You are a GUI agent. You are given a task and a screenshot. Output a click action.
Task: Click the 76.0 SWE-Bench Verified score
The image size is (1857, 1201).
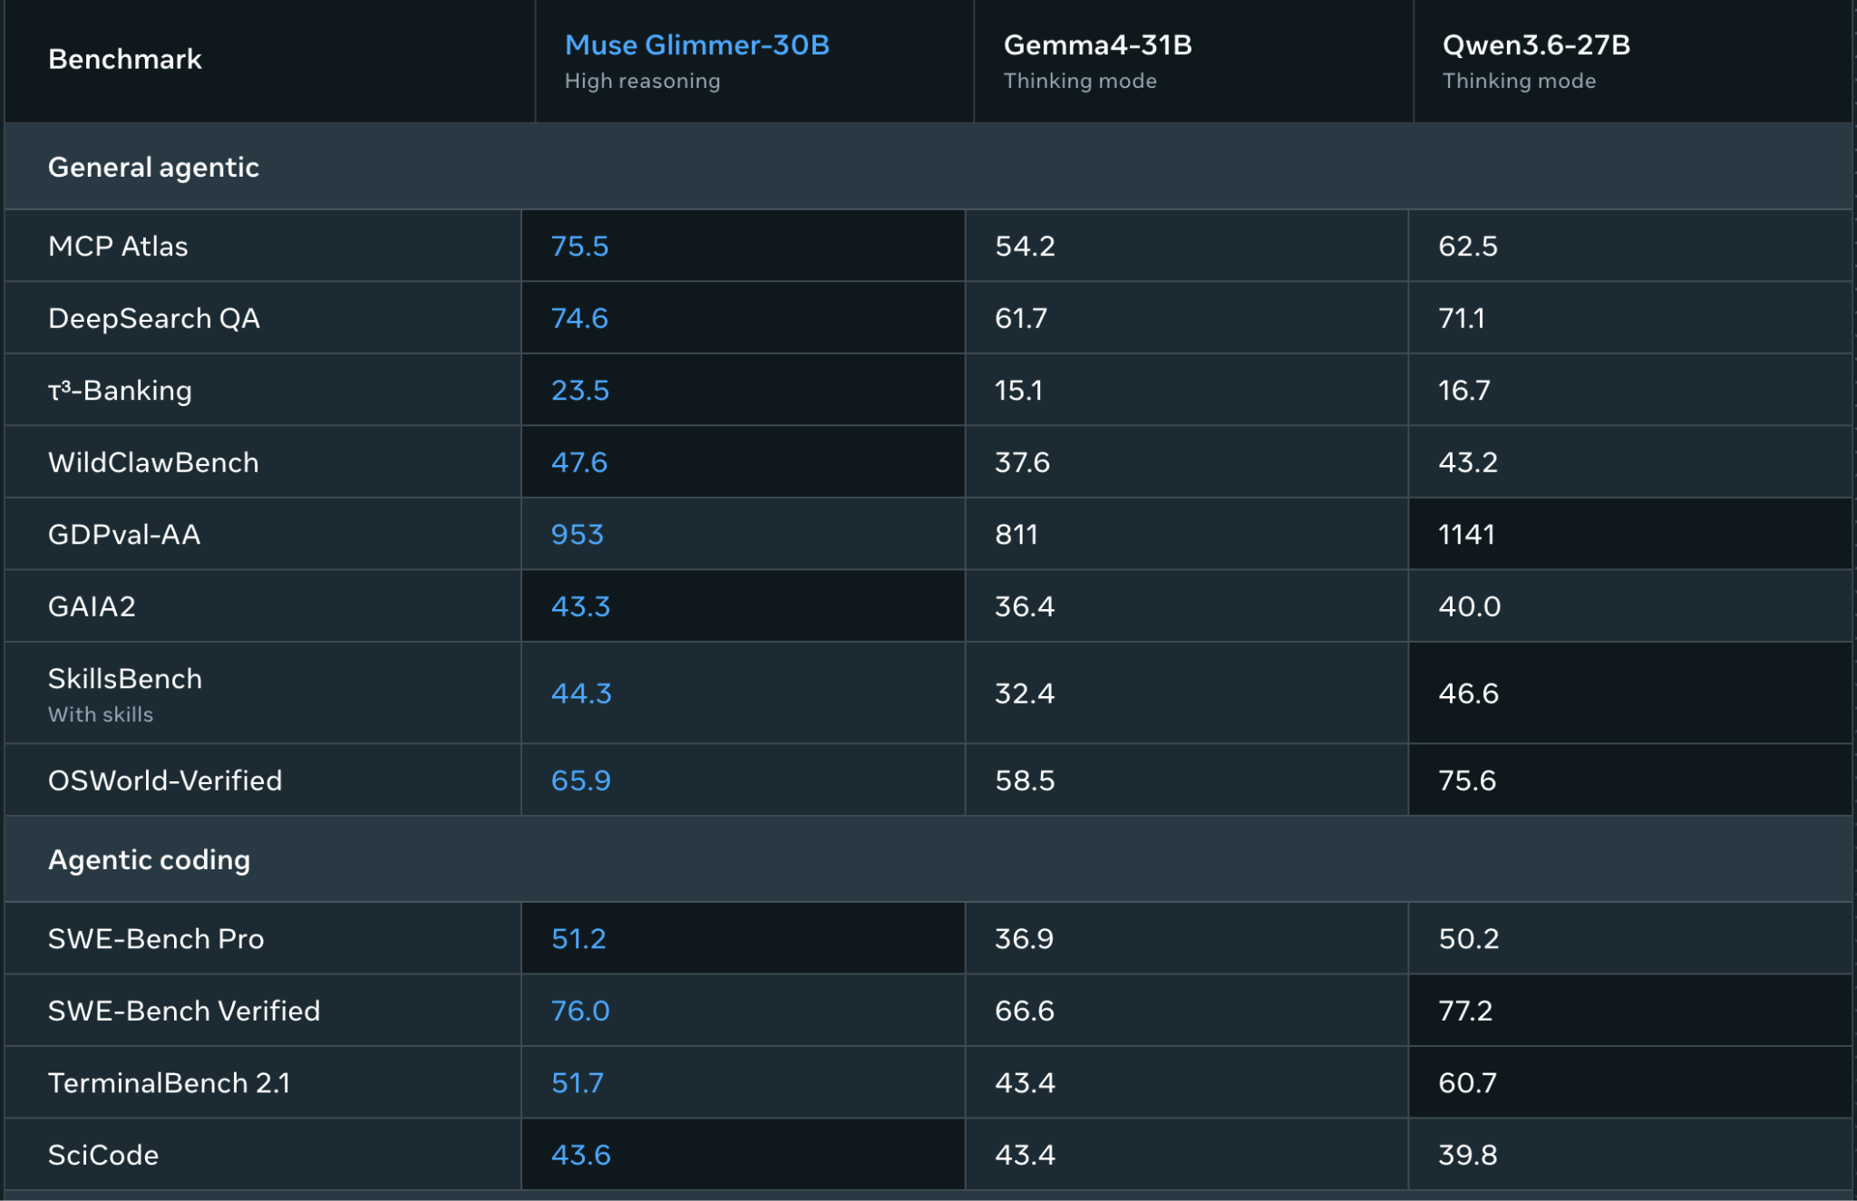click(x=581, y=1011)
